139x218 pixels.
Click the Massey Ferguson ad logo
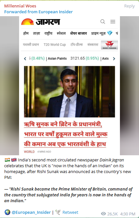tap(109, 45)
